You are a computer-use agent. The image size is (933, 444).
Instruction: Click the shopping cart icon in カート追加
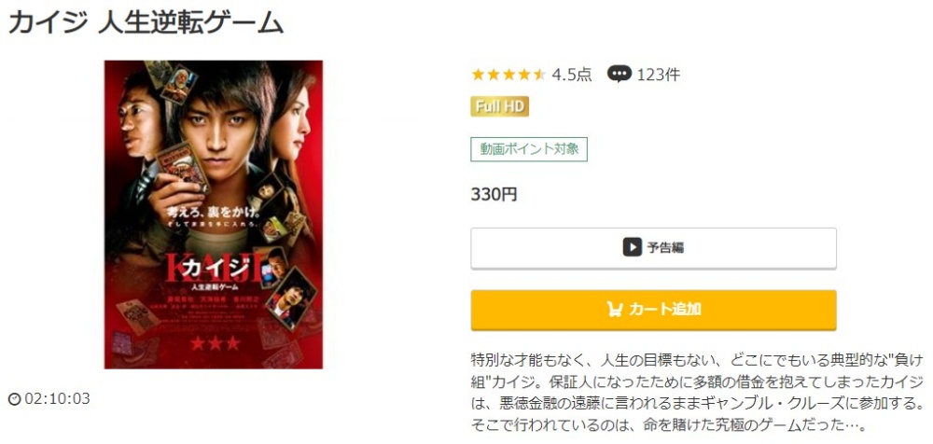point(615,310)
